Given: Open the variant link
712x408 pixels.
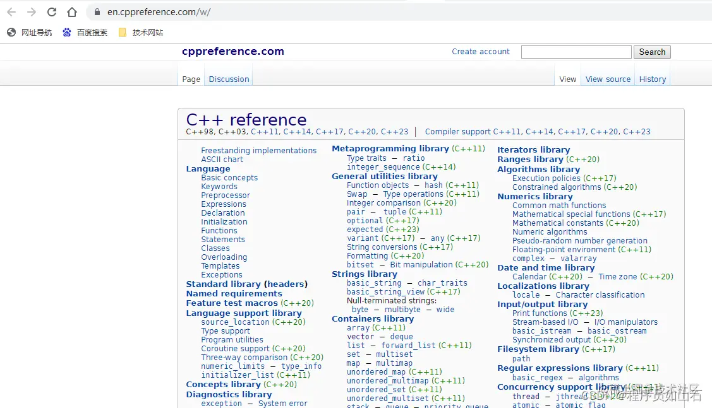Looking at the screenshot, I should click(x=363, y=238).
